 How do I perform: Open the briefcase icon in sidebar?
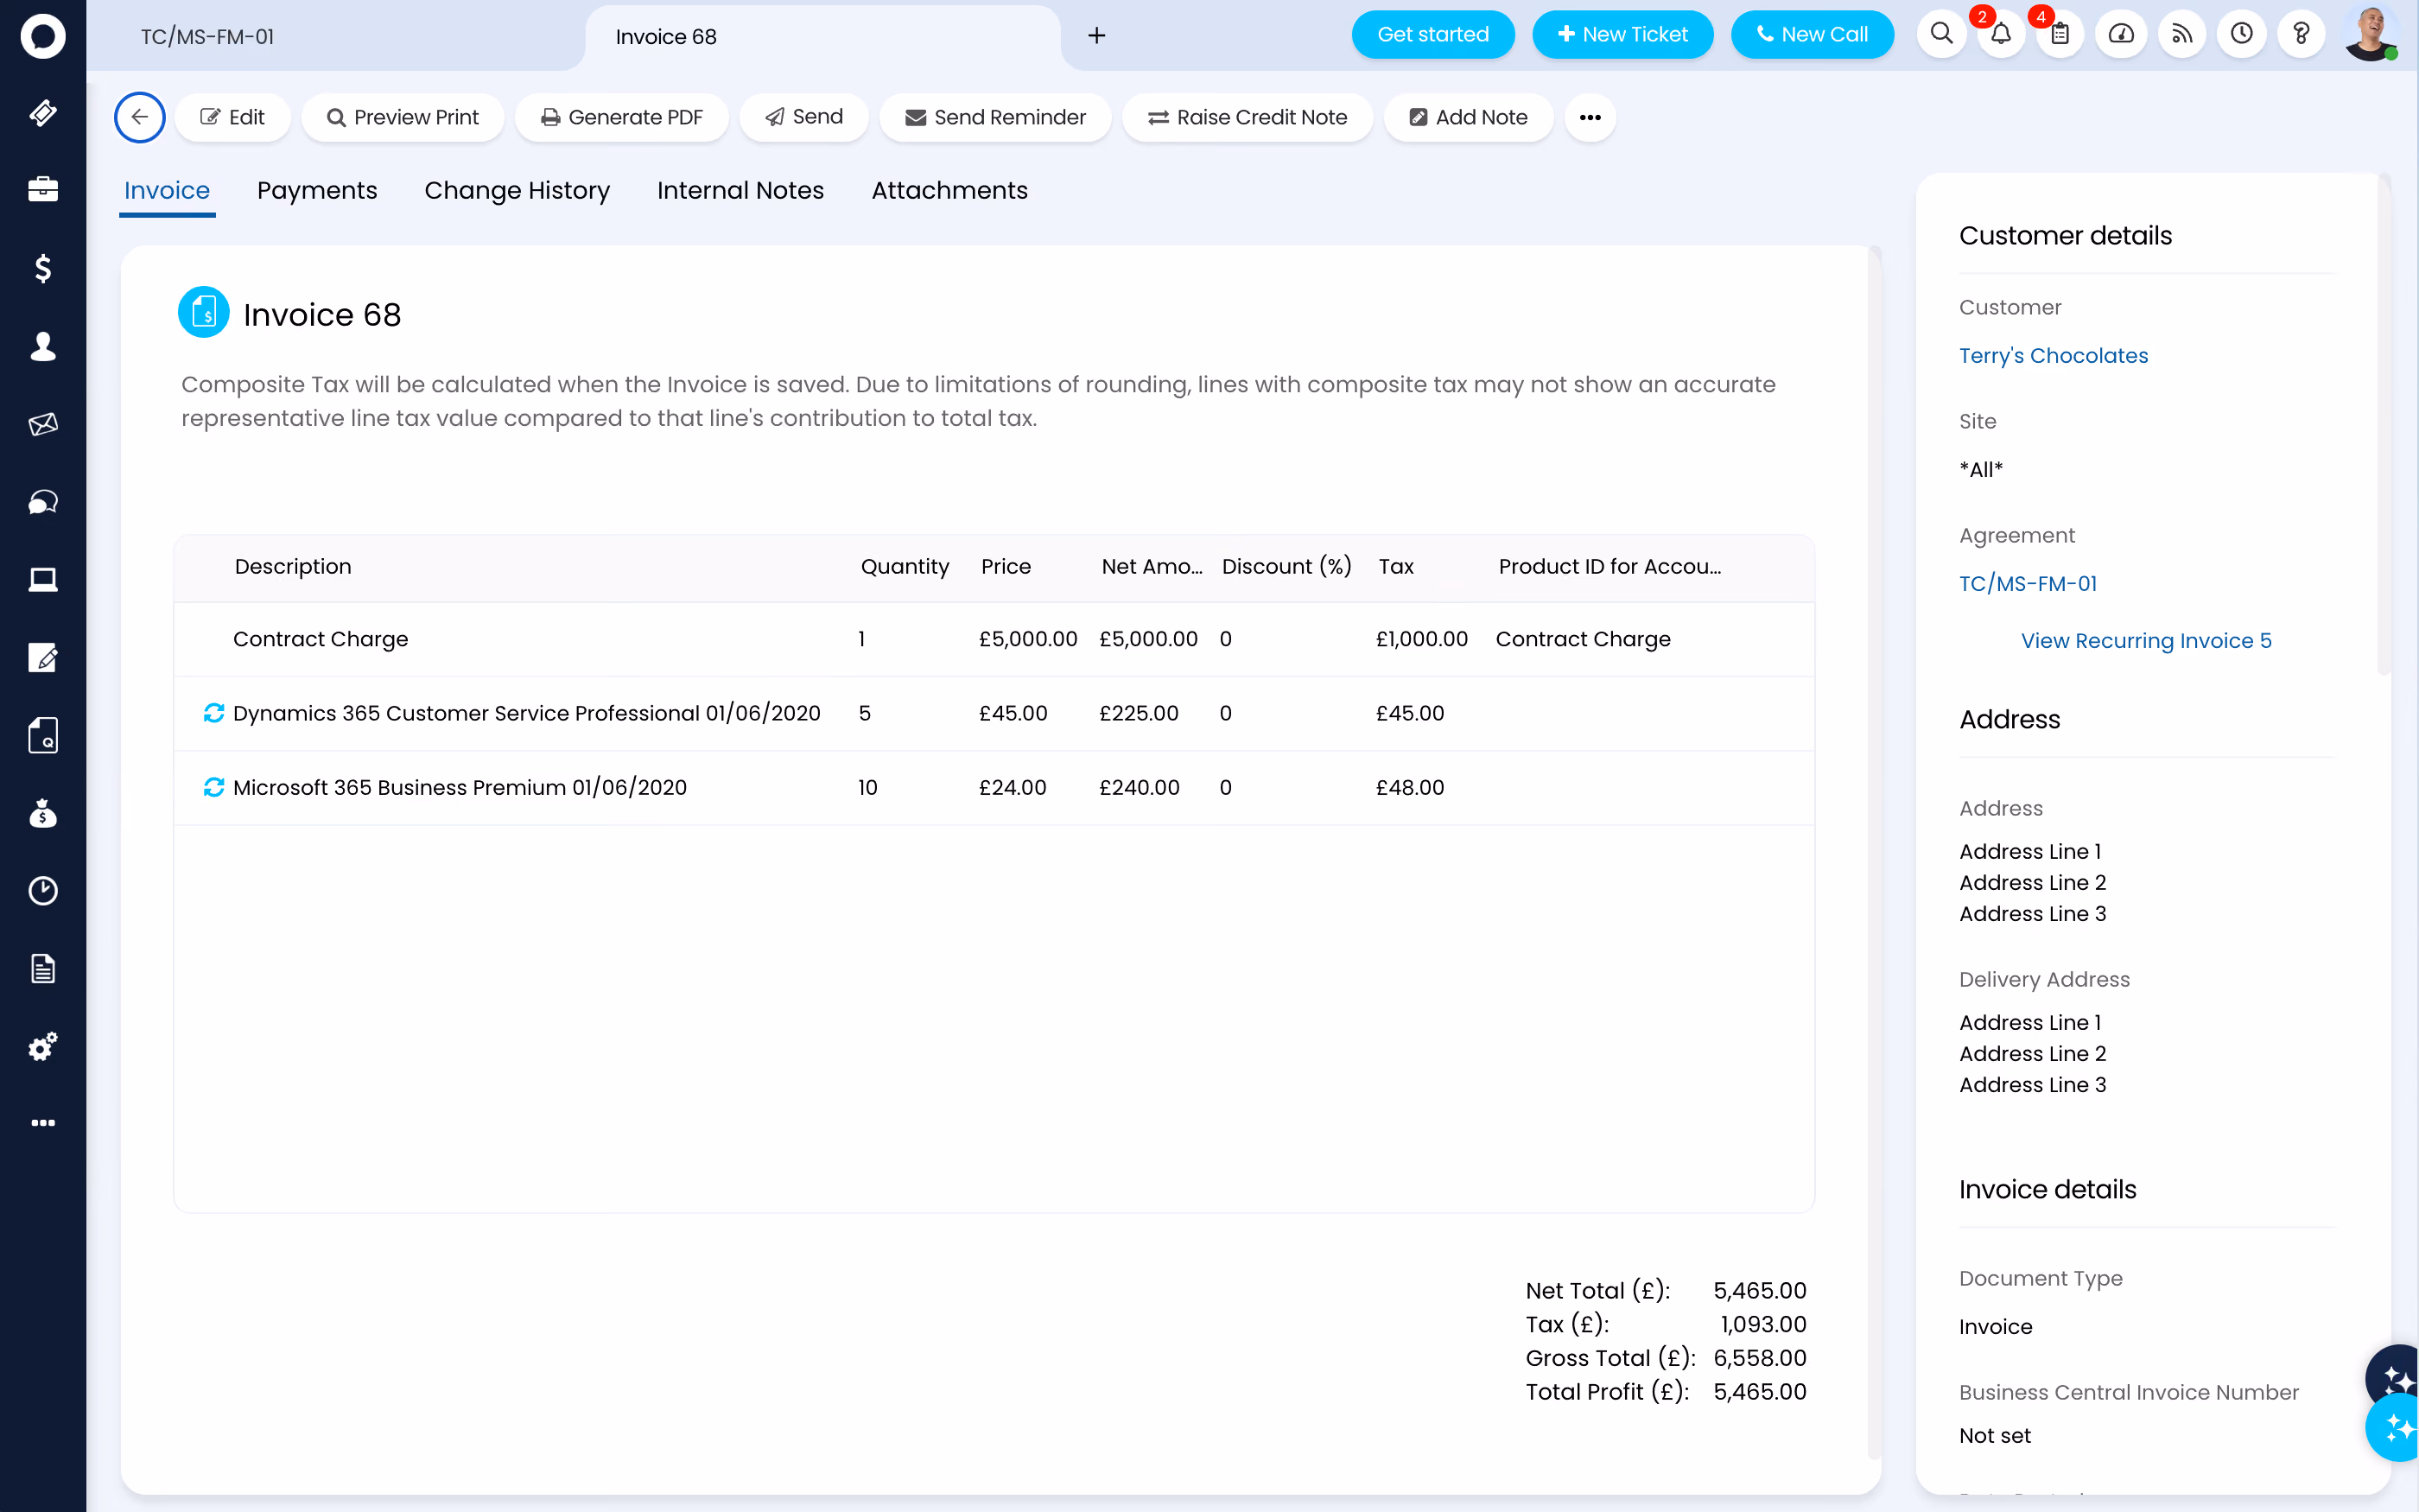[43, 190]
